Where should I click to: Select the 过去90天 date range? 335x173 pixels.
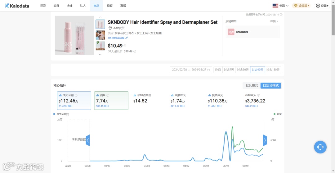pyautogui.click(x=257, y=70)
